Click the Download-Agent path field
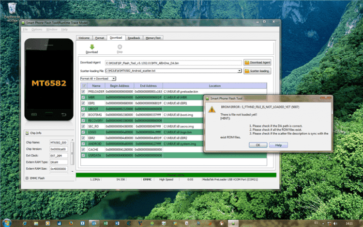Image resolution: width=363 pixels, height=227 pixels. pyautogui.click(x=173, y=63)
